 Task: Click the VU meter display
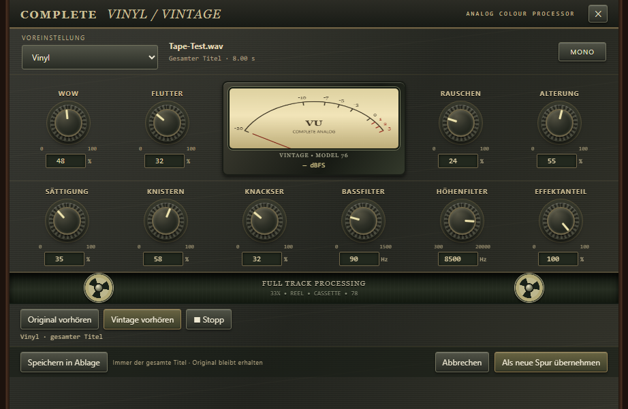[314, 118]
